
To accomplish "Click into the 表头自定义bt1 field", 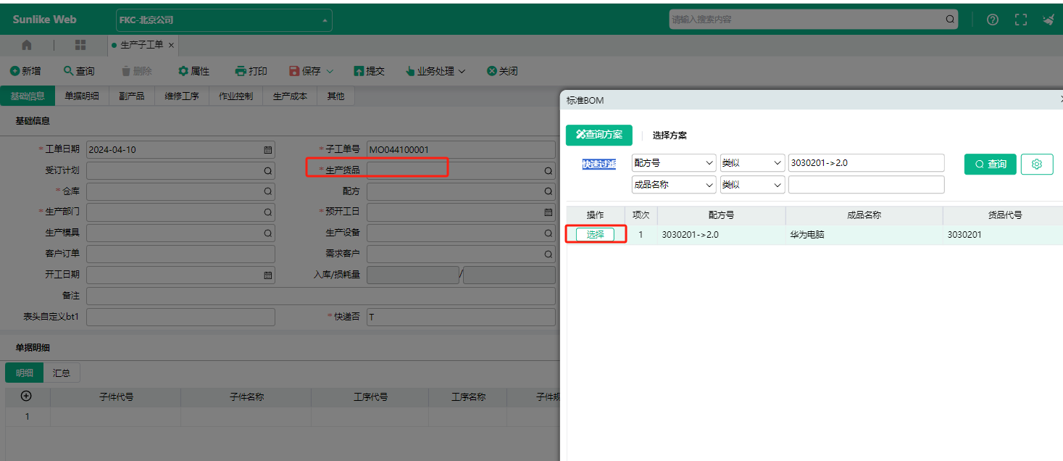I will pos(180,317).
